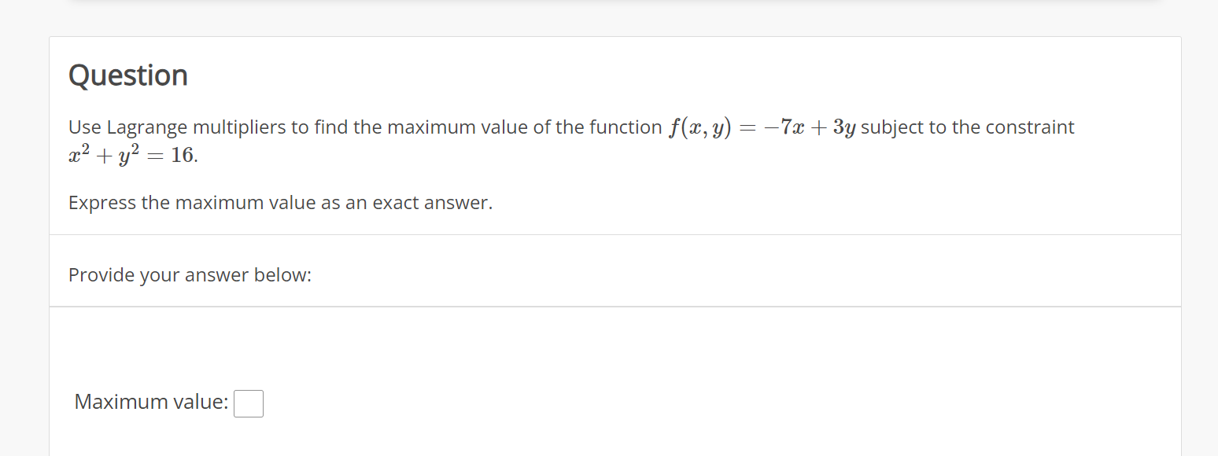Viewport: 1218px width, 456px height.
Task: Click the divider below the question text
Action: click(614, 234)
